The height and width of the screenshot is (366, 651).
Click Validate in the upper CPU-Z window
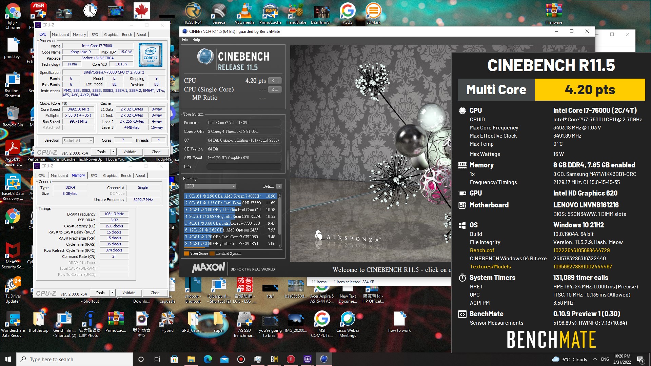pyautogui.click(x=130, y=151)
